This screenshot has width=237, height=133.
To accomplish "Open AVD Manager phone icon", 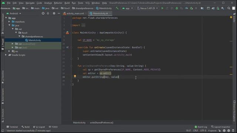I will (x=218, y=8).
